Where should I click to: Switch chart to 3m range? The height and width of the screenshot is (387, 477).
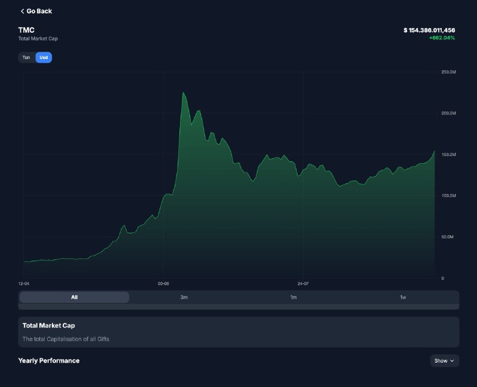(x=184, y=297)
